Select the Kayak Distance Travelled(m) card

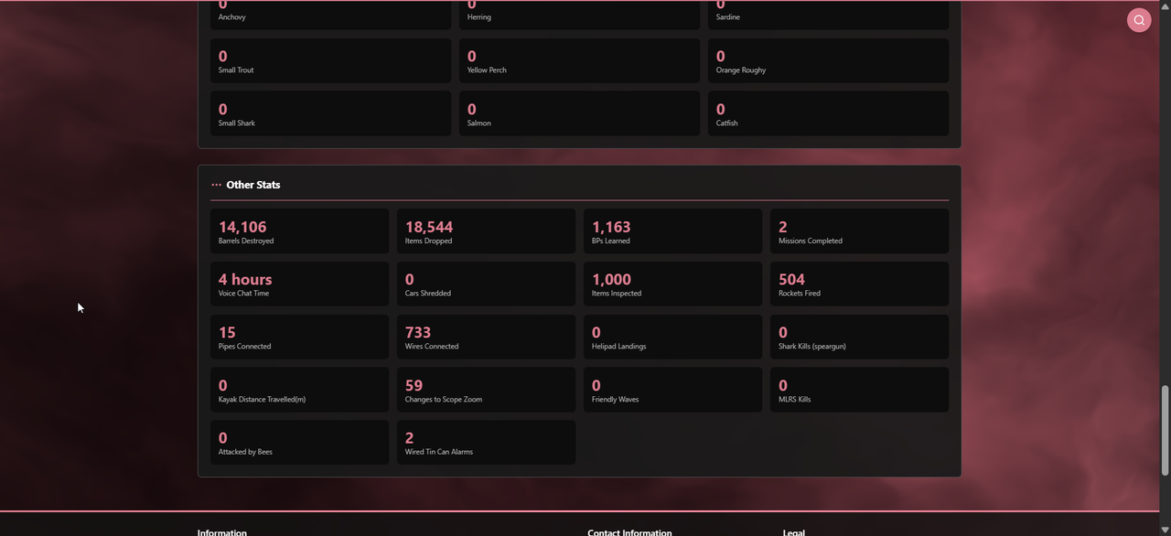pos(299,390)
